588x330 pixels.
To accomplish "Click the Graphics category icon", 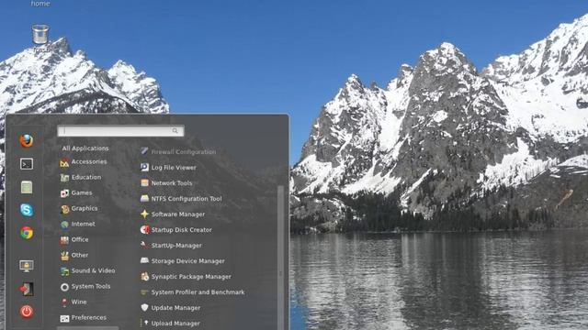I will (64, 209).
